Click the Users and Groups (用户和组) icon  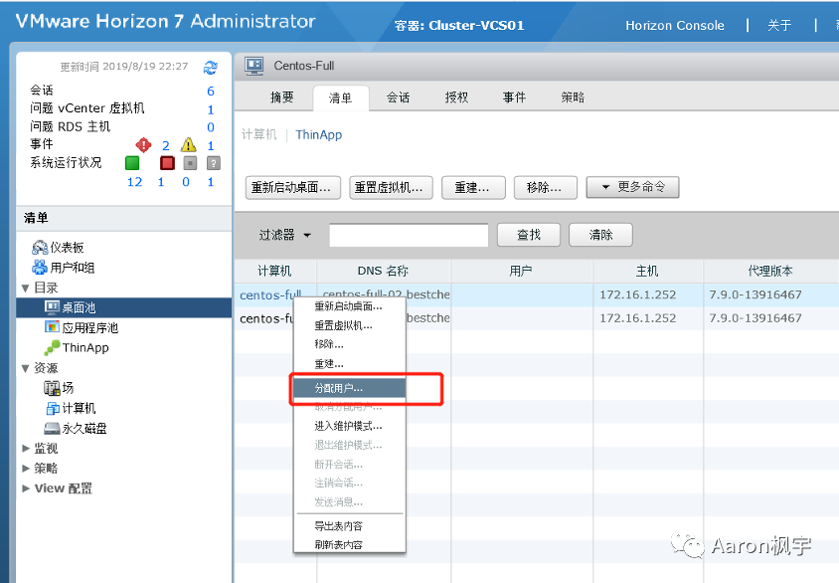click(40, 268)
